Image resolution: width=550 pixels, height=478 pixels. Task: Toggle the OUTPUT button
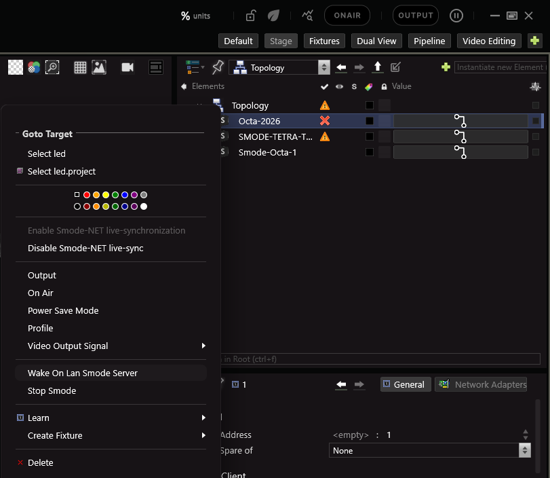tap(415, 16)
